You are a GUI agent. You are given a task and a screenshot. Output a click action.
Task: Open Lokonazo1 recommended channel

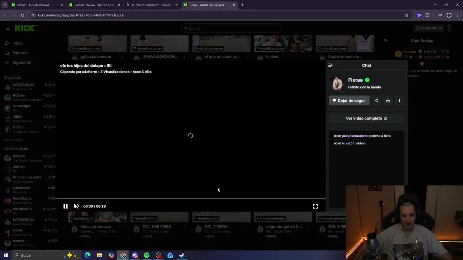point(30,190)
